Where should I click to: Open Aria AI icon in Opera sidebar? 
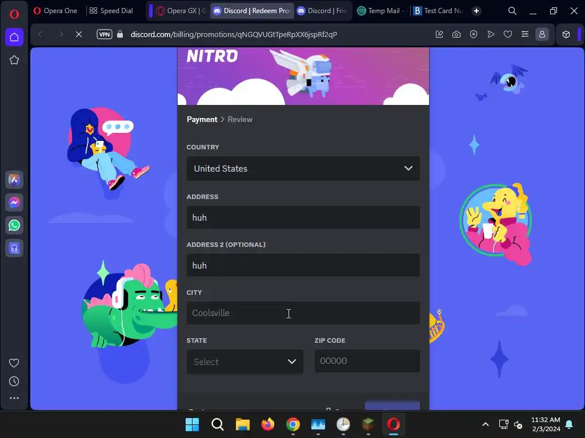[x=14, y=180]
